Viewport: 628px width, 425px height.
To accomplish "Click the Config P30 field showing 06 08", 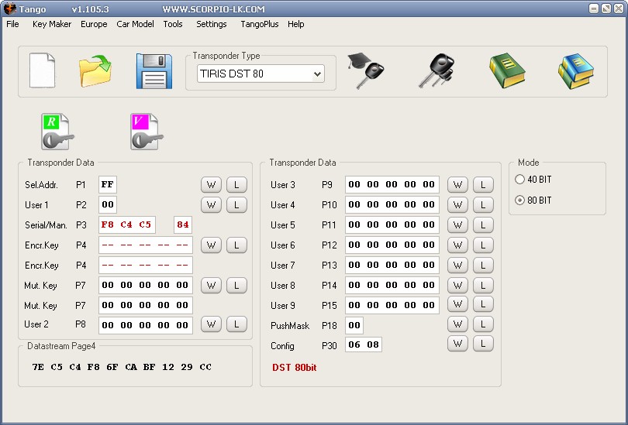I will pyautogui.click(x=364, y=344).
